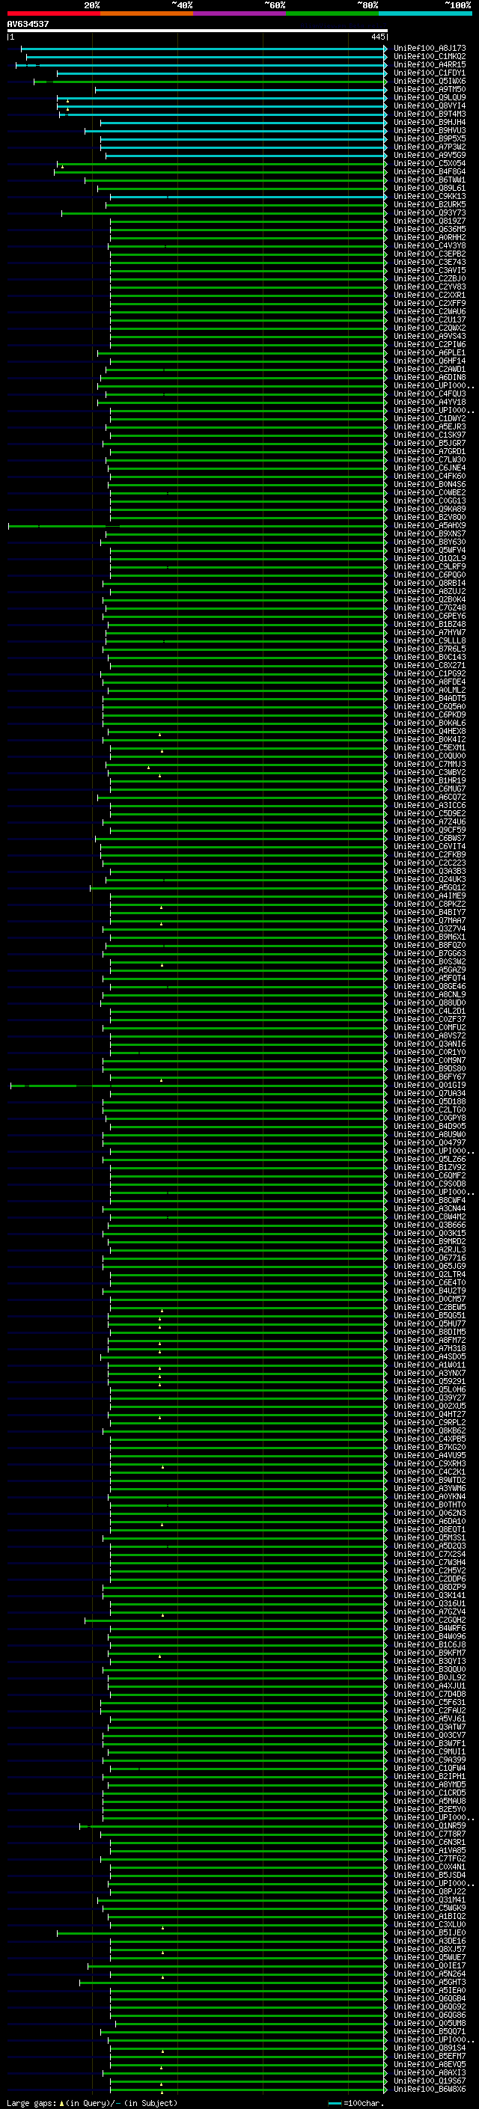Select label UniRef100_Q891S4
Screen dimensions: 479x2109
tap(430, 2048)
